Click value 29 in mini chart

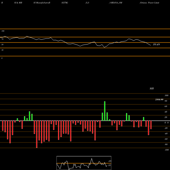pos(110,161)
